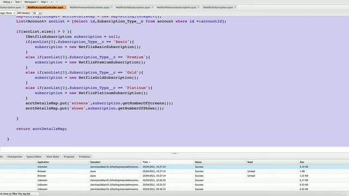Select the log entry at 09:46:23
Viewport: 349px width, 196px height.
pos(174,189)
